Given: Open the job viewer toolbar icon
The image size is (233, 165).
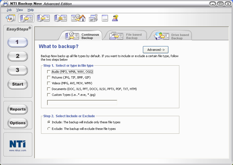Looking at the screenshot, I should pos(10,18).
